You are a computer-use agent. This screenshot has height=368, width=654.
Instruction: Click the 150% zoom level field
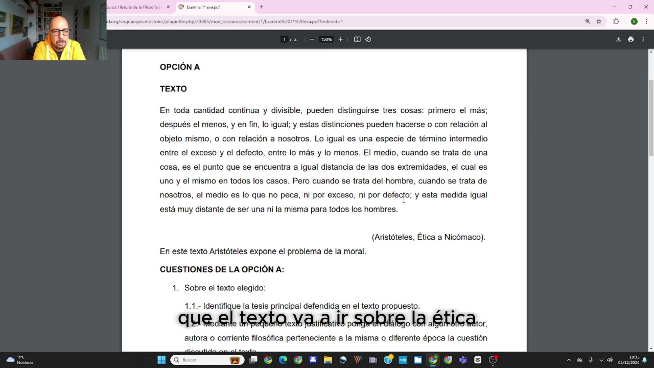pos(326,39)
